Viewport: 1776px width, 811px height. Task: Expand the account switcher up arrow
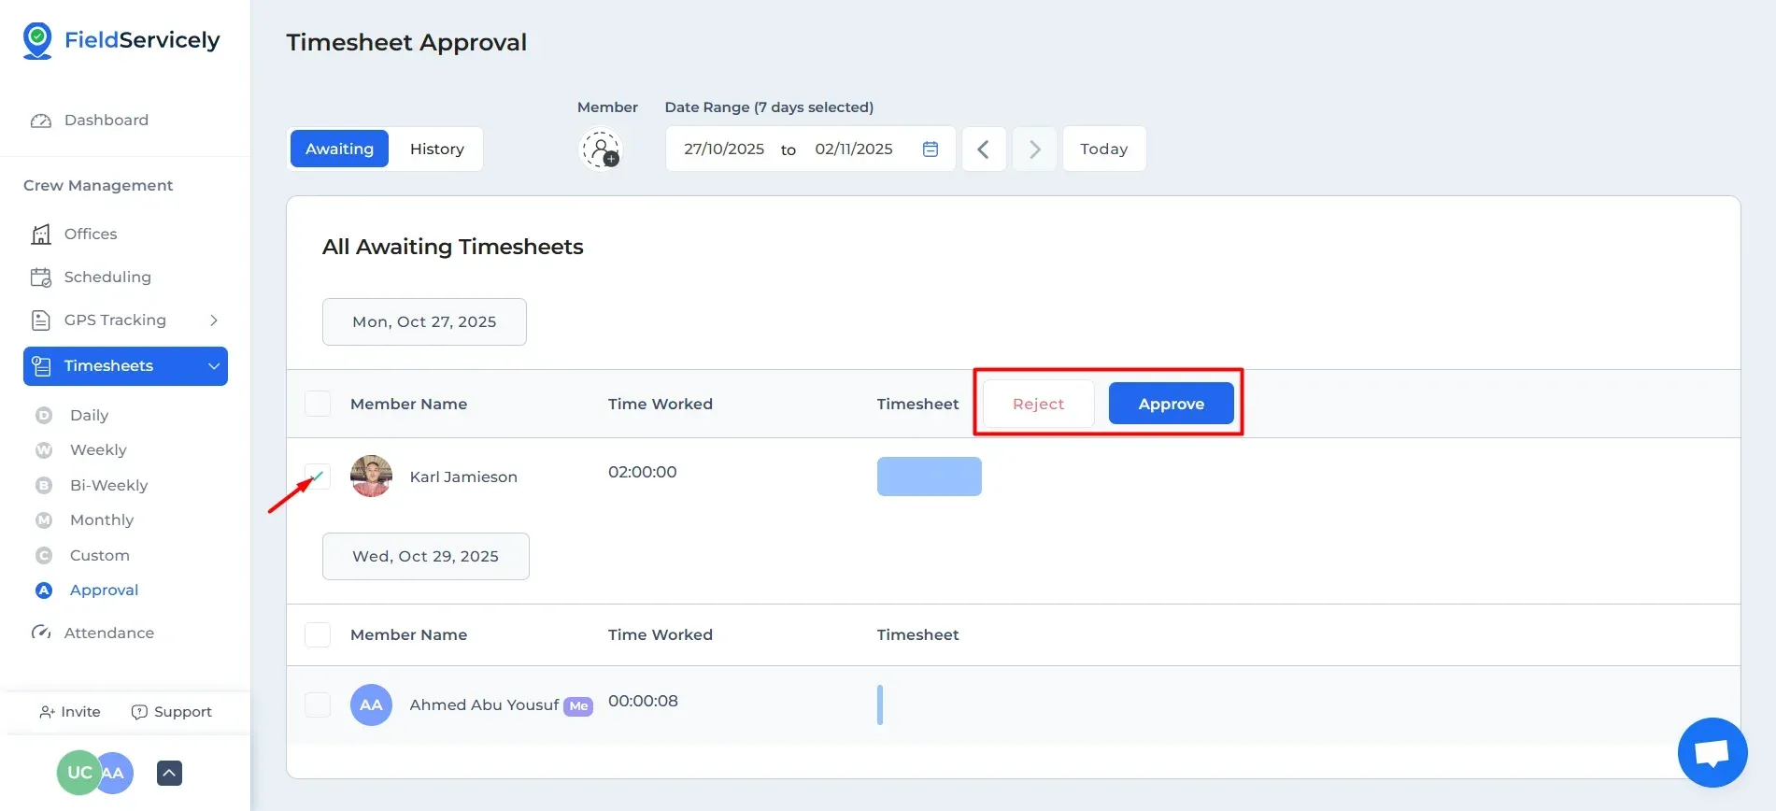[x=169, y=773]
